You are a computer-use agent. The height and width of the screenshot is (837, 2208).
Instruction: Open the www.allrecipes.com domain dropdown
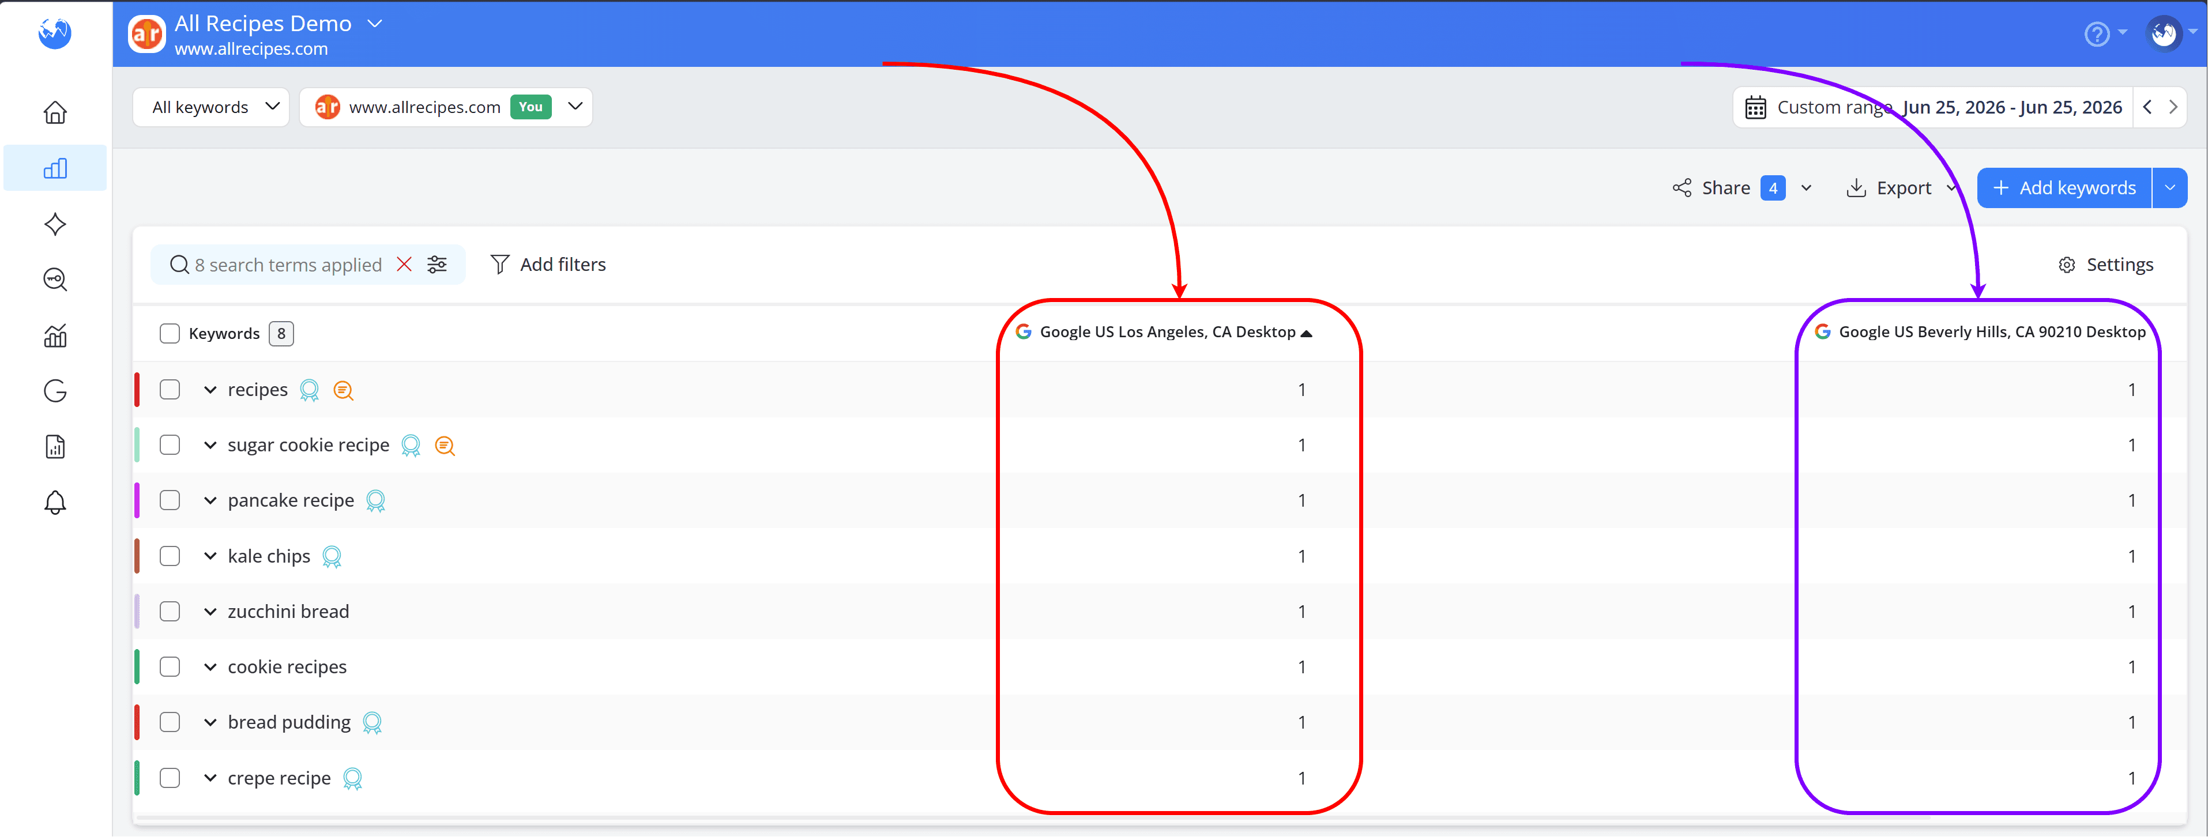coord(446,107)
